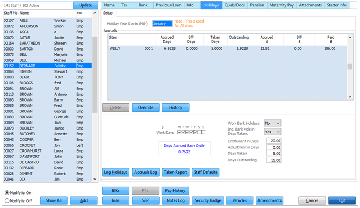Click the Log Holidays button
360x208 pixels.
point(116,172)
